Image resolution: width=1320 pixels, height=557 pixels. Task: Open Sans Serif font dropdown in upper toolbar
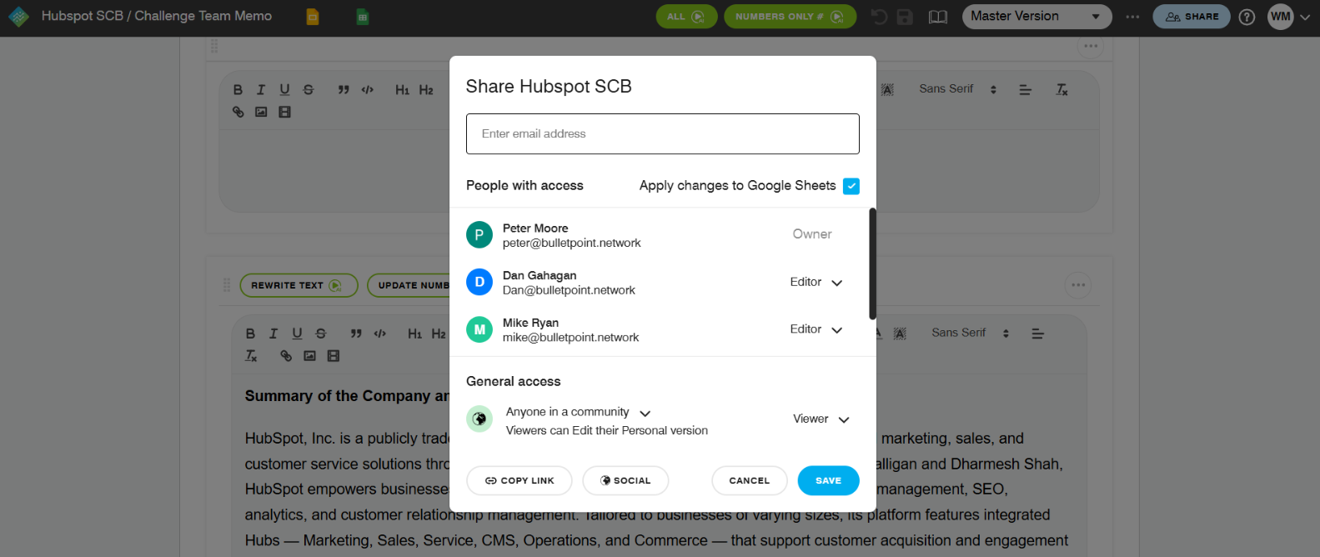(958, 89)
